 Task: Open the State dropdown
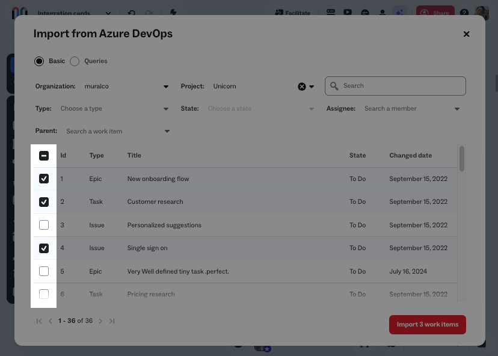tap(261, 109)
